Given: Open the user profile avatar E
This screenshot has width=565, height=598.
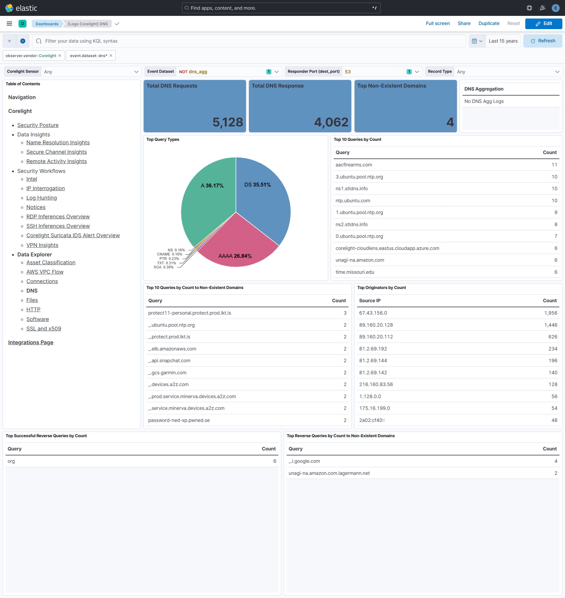Looking at the screenshot, I should [555, 8].
